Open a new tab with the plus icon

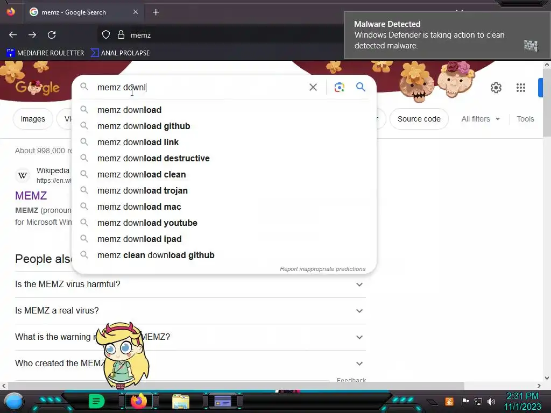coord(156,12)
